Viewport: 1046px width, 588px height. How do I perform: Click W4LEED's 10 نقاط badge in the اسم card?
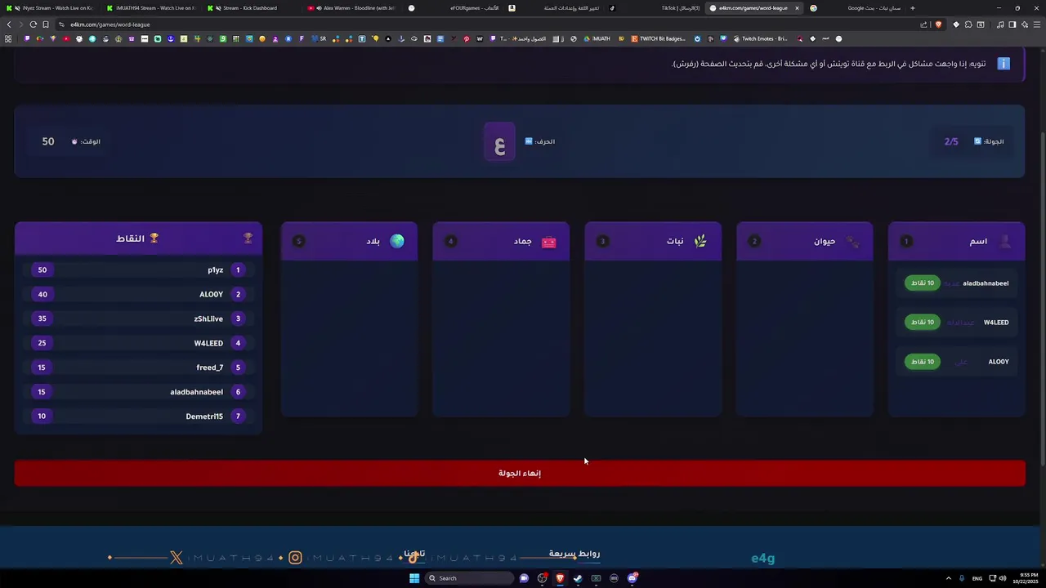point(923,323)
